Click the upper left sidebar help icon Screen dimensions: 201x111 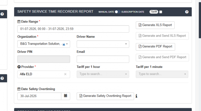[2, 14]
